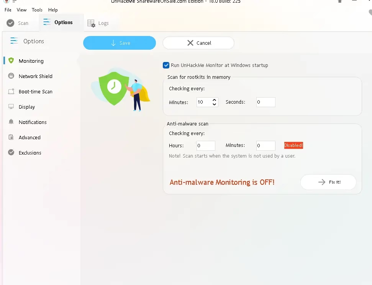Screen dimensions: 372x285
Task: Open the Tools menu
Action: [37, 10]
